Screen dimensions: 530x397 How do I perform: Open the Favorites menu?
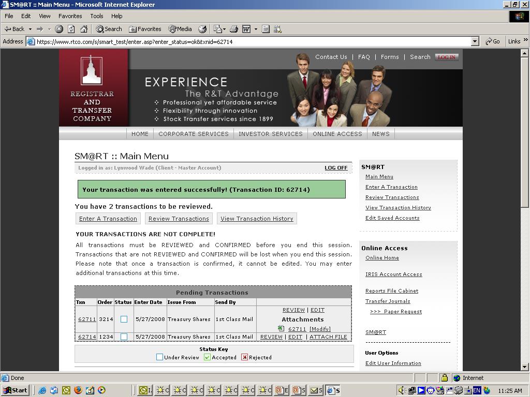coord(70,16)
